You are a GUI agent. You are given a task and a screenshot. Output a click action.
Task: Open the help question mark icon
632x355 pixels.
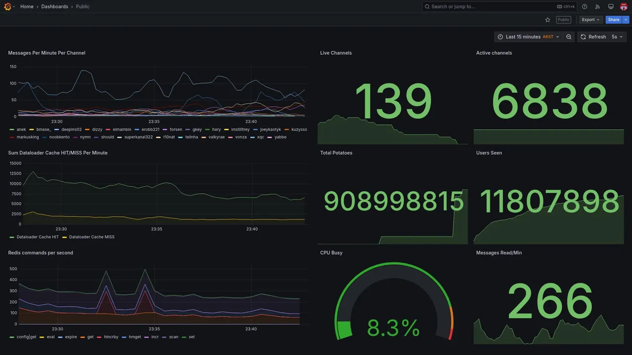pos(585,6)
